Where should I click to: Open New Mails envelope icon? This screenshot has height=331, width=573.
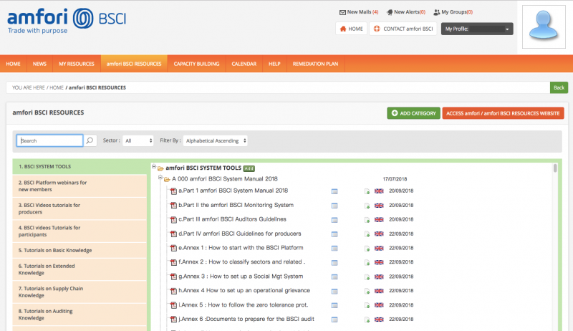point(342,12)
